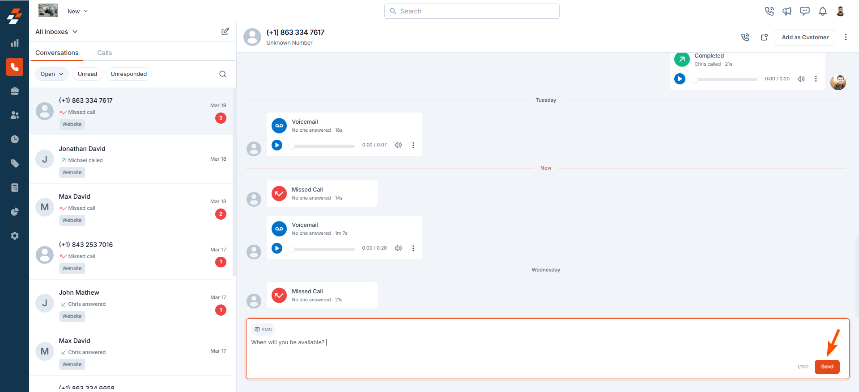Click the app logo in sidebar
Image resolution: width=859 pixels, height=392 pixels.
click(14, 17)
